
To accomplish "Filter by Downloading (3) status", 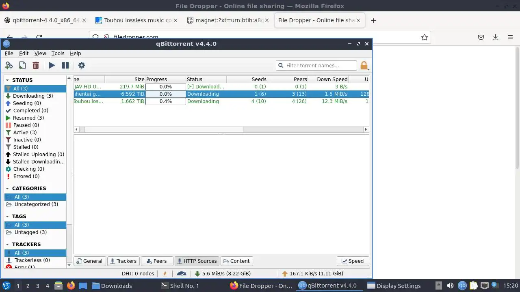I will (x=35, y=96).
